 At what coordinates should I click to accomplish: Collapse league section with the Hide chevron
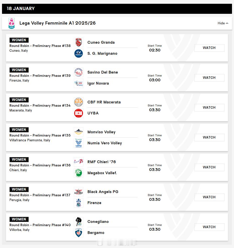coord(223,23)
